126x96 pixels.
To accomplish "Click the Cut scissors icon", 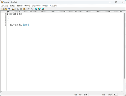I will click(x=18, y=9).
